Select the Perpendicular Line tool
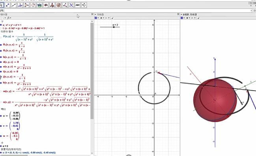Screen dimensions: 256x156 pyautogui.click(x=20, y=5)
